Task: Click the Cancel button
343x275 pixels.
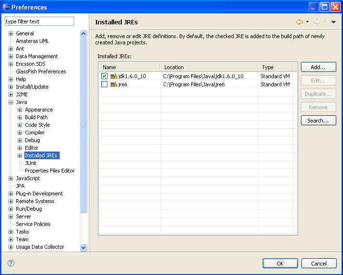Action: [319, 264]
